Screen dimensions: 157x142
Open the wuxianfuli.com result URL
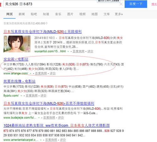50,51
